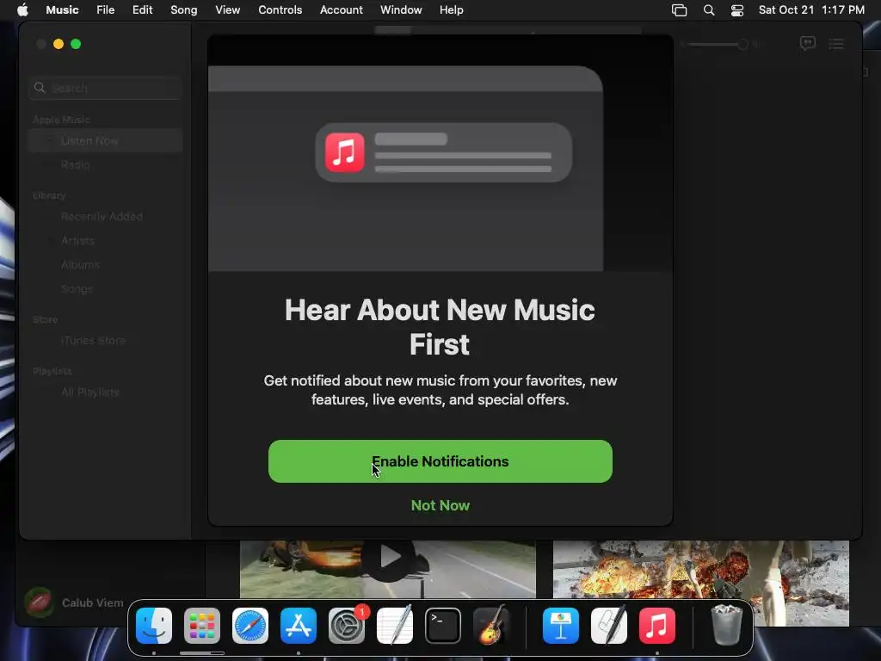Open Script Editor from the Dock
This screenshot has width=881, height=661.
tap(609, 626)
